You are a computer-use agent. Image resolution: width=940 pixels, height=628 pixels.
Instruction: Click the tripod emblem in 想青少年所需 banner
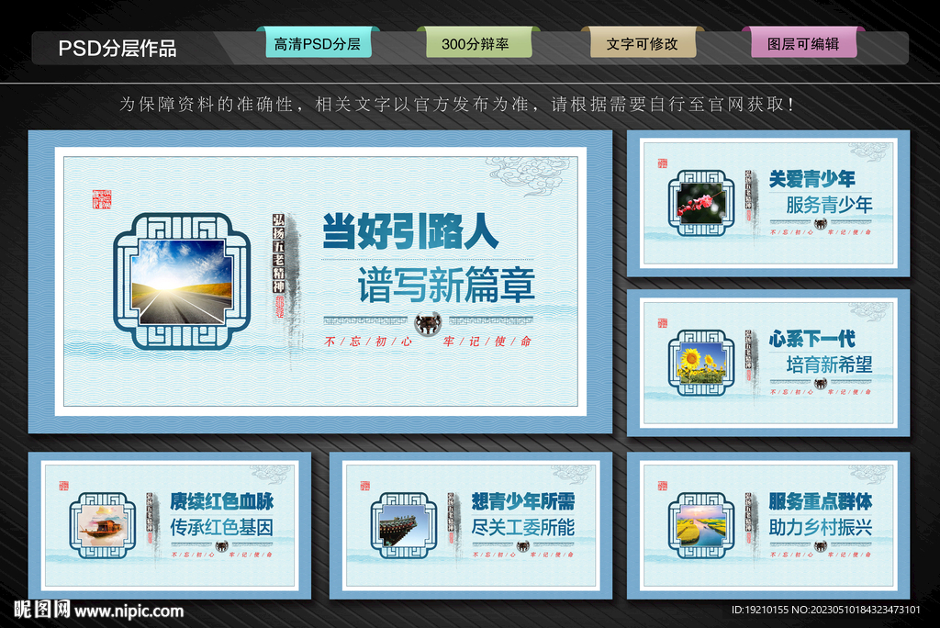[522, 545]
